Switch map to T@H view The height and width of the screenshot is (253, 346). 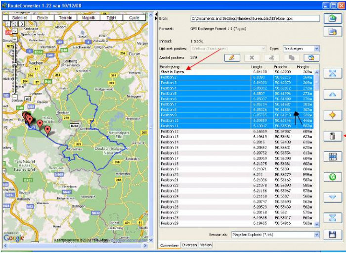click(x=111, y=18)
